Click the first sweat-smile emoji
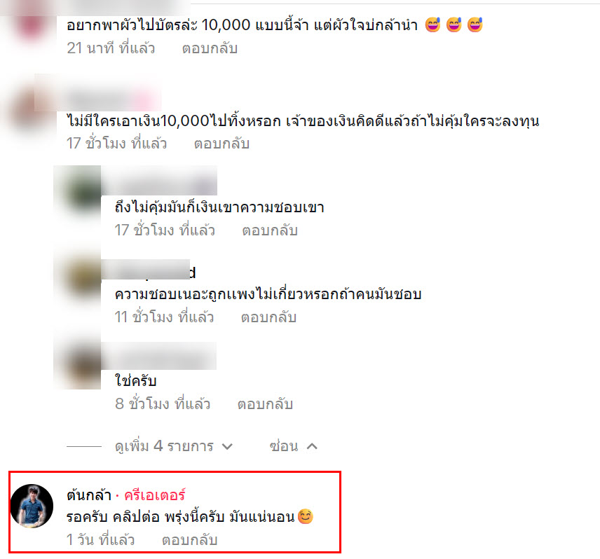The width and height of the screenshot is (600, 559). pyautogui.click(x=432, y=25)
